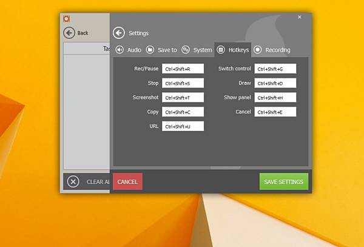Click the orange app logo icon
Viewport: 364px width, 247px height.
[x=66, y=19]
